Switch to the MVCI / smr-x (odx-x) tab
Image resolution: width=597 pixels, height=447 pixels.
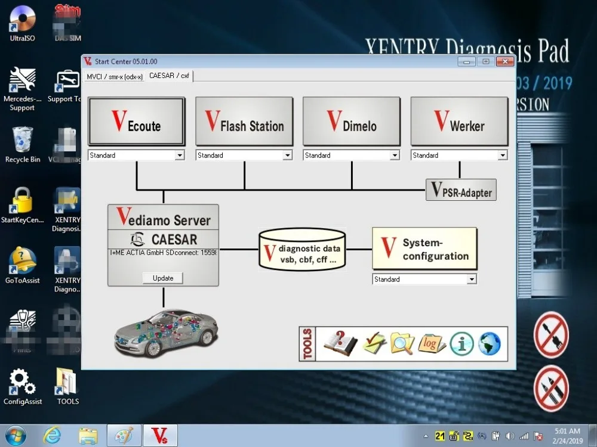pos(114,76)
